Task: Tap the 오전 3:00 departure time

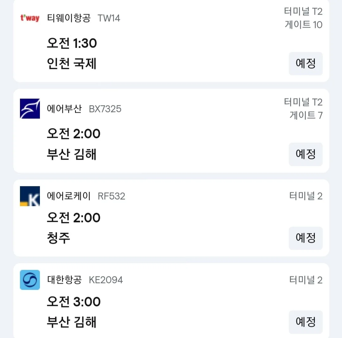Action: coord(74,302)
